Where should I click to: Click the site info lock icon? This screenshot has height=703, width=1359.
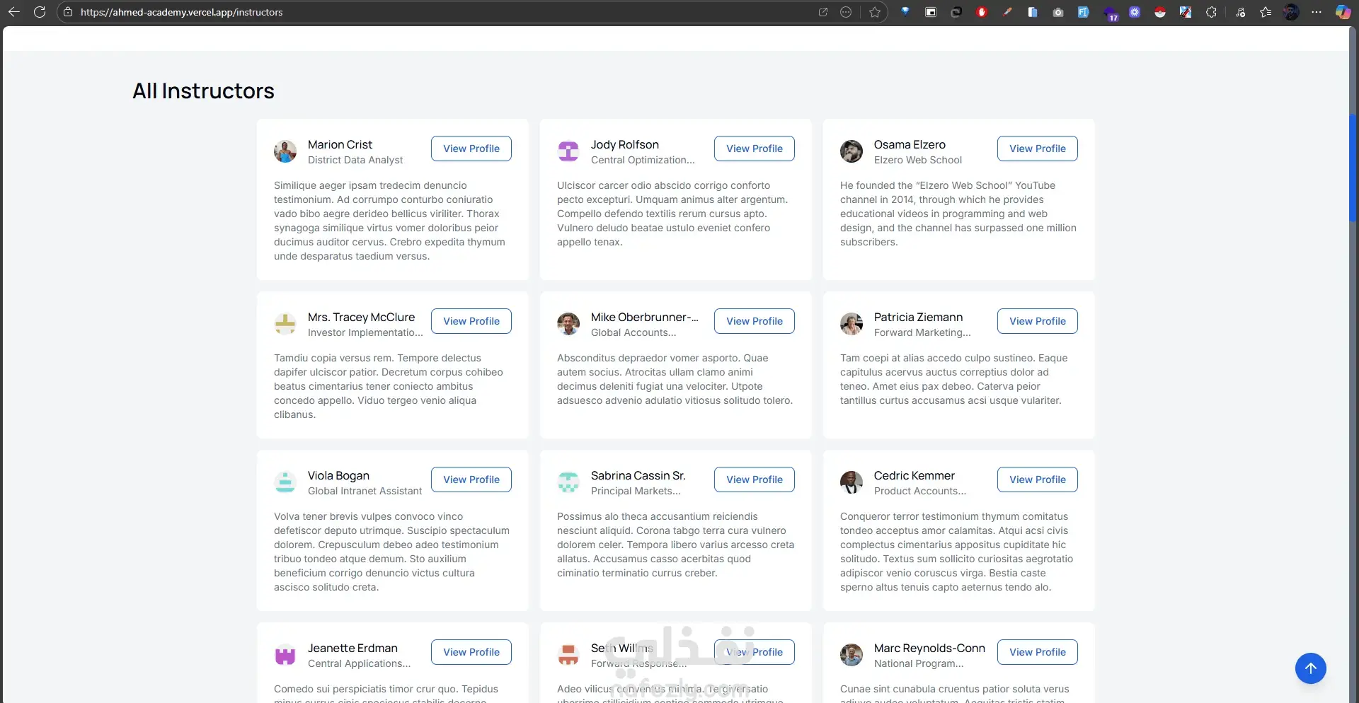68,12
